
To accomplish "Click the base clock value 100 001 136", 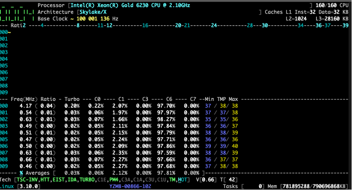I will 93,19.
